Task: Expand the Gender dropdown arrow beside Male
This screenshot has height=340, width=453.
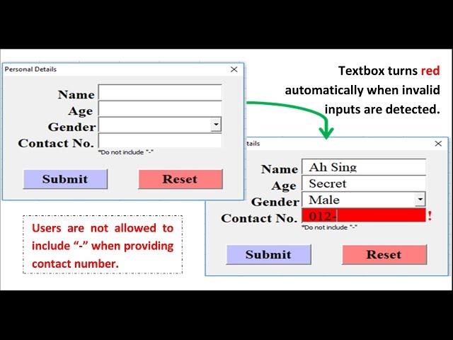Action: click(420, 200)
